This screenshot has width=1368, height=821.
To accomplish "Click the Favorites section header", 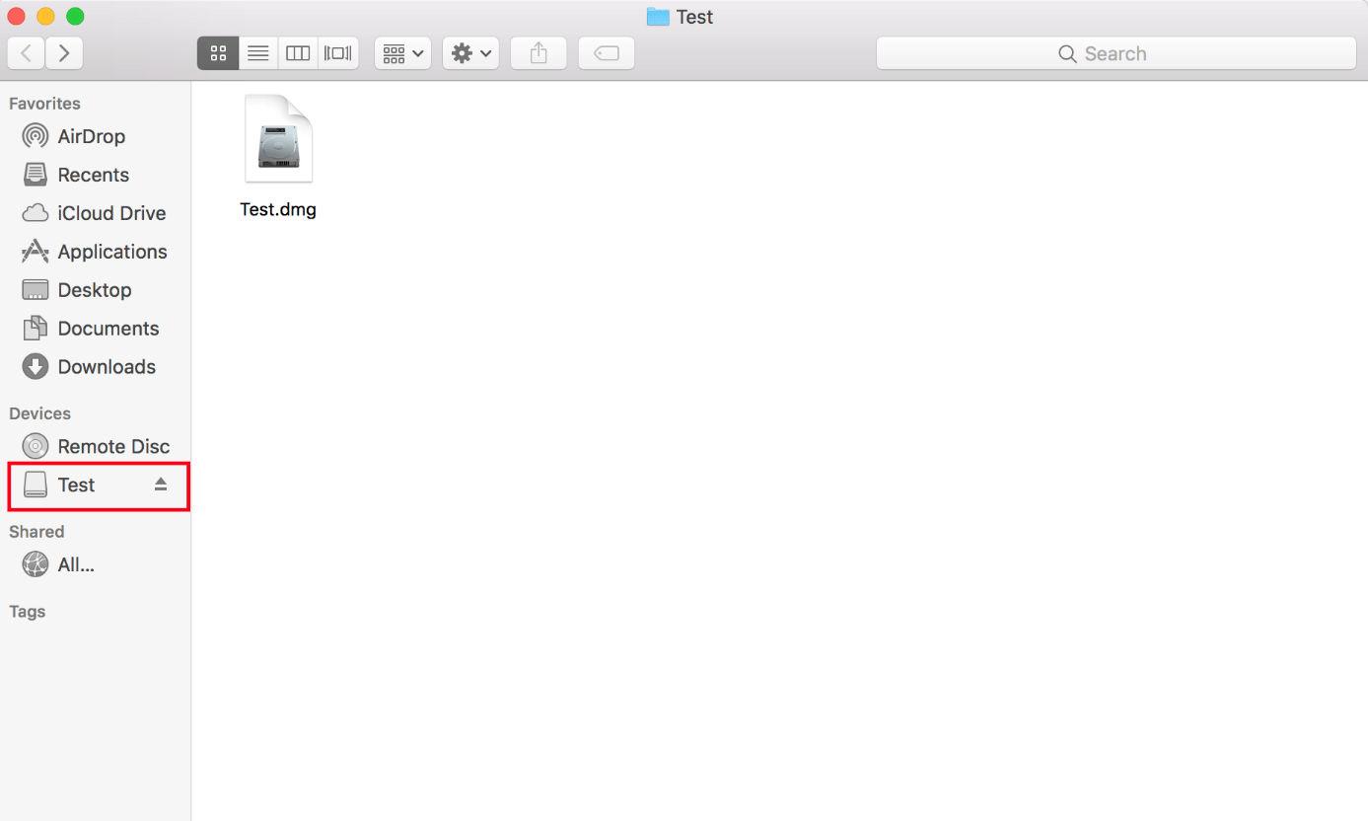I will [x=44, y=104].
